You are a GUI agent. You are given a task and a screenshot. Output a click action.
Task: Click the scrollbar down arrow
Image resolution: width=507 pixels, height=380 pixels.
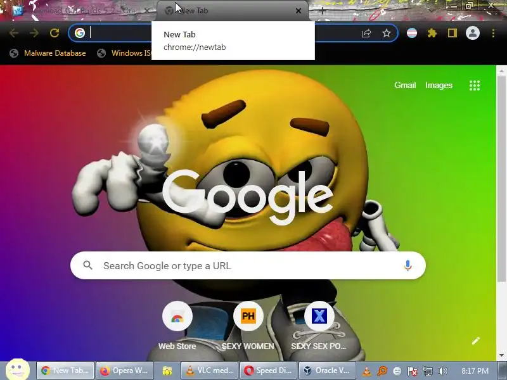point(501,355)
